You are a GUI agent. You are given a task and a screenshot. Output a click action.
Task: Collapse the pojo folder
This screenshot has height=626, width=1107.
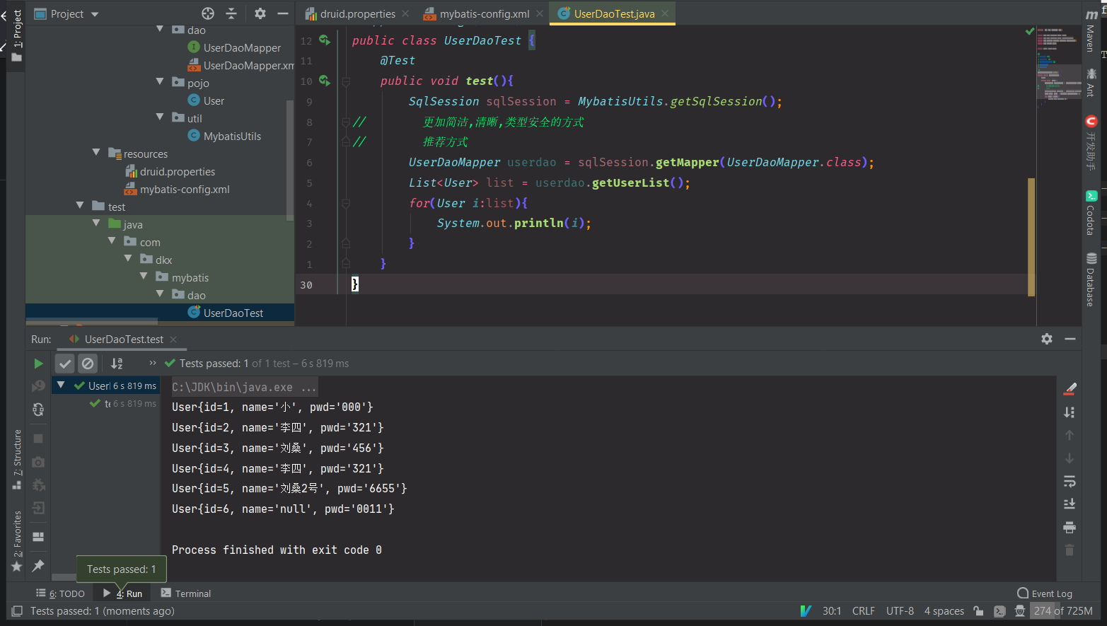tap(160, 82)
